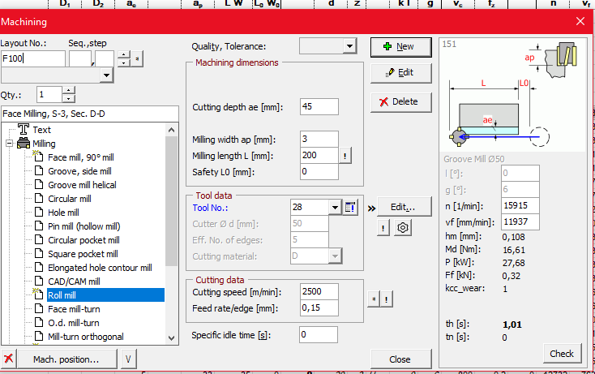Click tree scrollbar up arrow
Image resolution: width=595 pixels, height=374 pixels.
tap(172, 130)
